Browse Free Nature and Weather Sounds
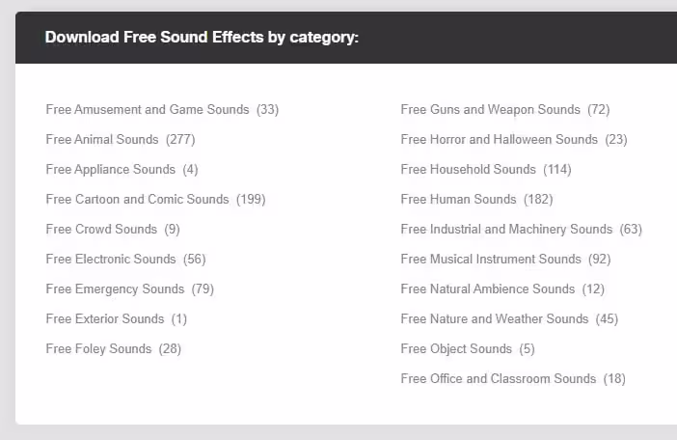 pos(495,319)
